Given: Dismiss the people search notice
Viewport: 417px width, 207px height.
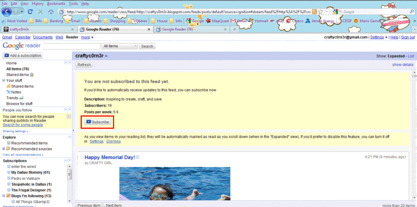Looking at the screenshot, I should tap(69, 117).
